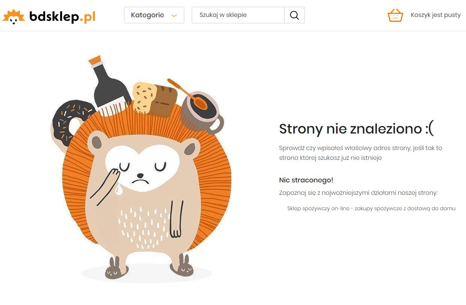Image resolution: width=466 pixels, height=305 pixels.
Task: Click the 'Sprawdź czy wpisałeś' paragraph text
Action: pos(361,153)
